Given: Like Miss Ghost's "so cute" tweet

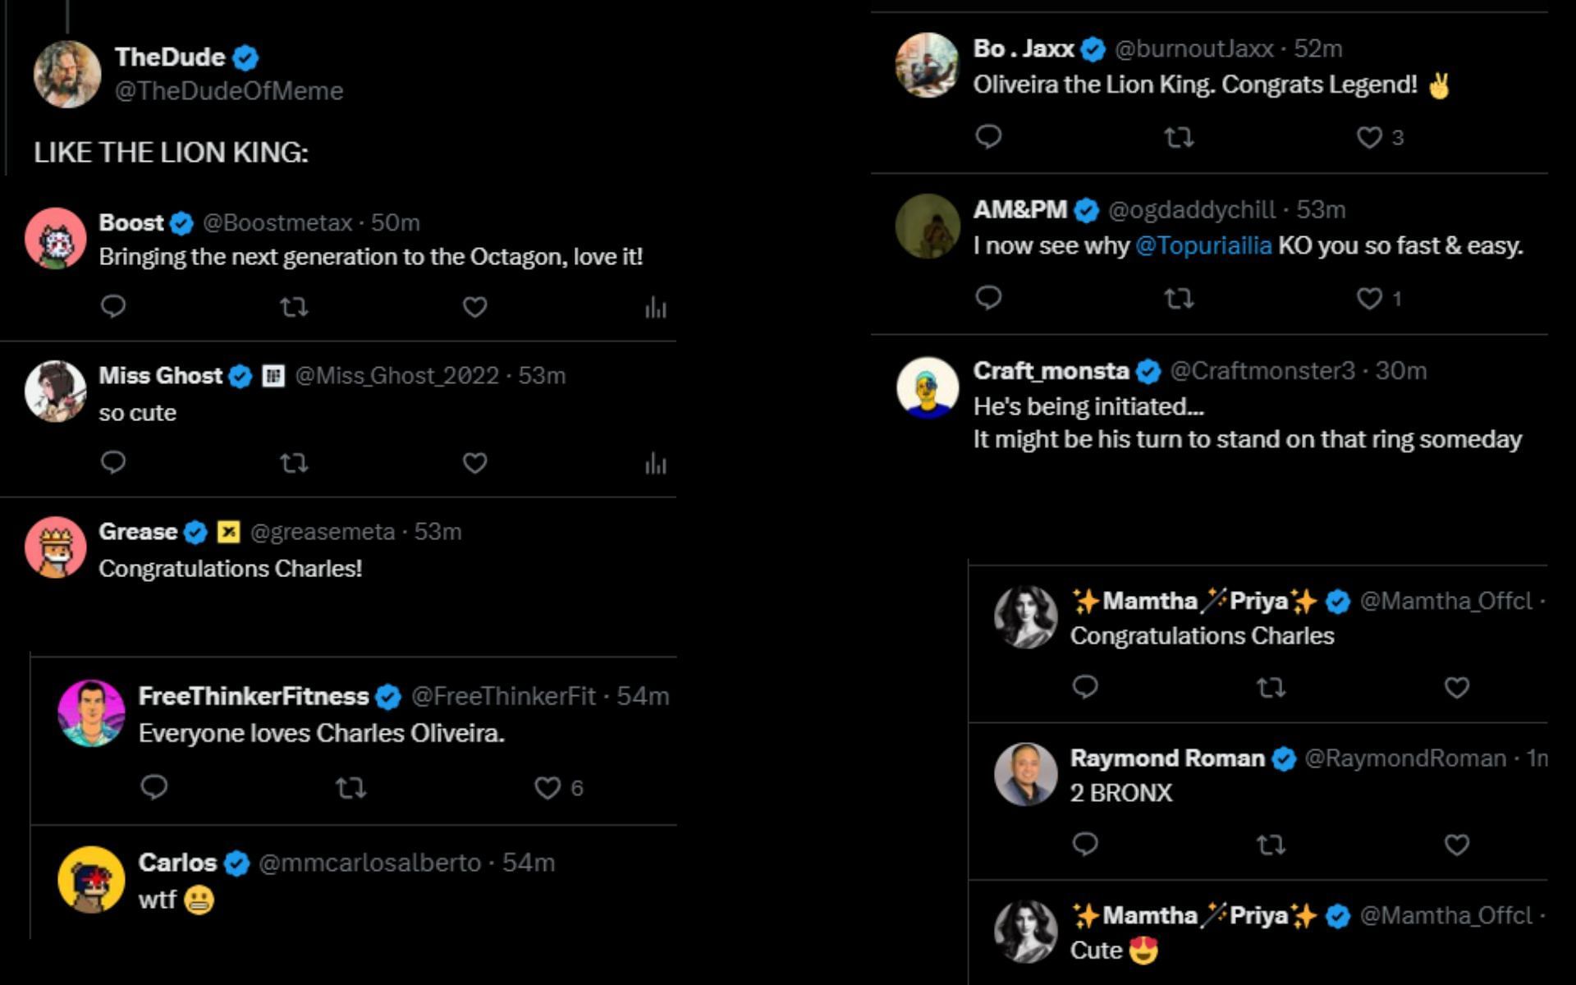Looking at the screenshot, I should pos(475,463).
